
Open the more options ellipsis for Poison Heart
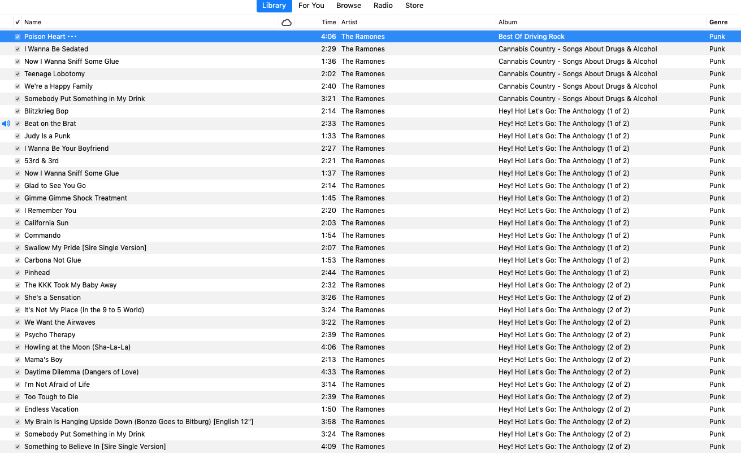(x=72, y=37)
